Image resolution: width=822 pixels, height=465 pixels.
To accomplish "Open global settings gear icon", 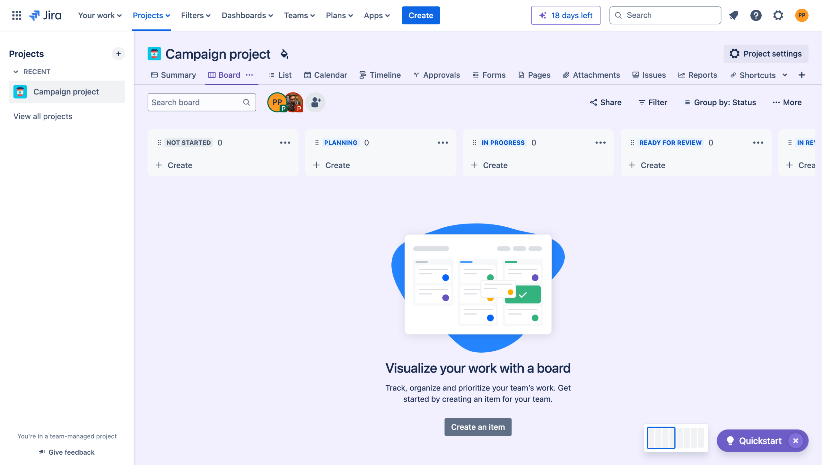I will (778, 15).
